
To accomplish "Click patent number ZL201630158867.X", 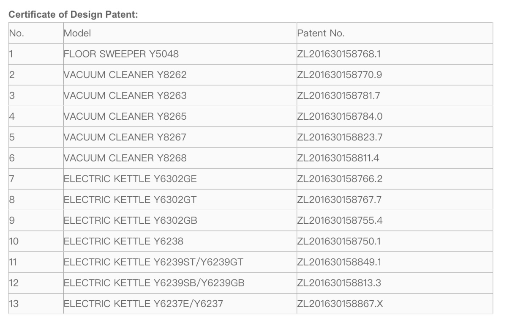I will click(x=341, y=304).
